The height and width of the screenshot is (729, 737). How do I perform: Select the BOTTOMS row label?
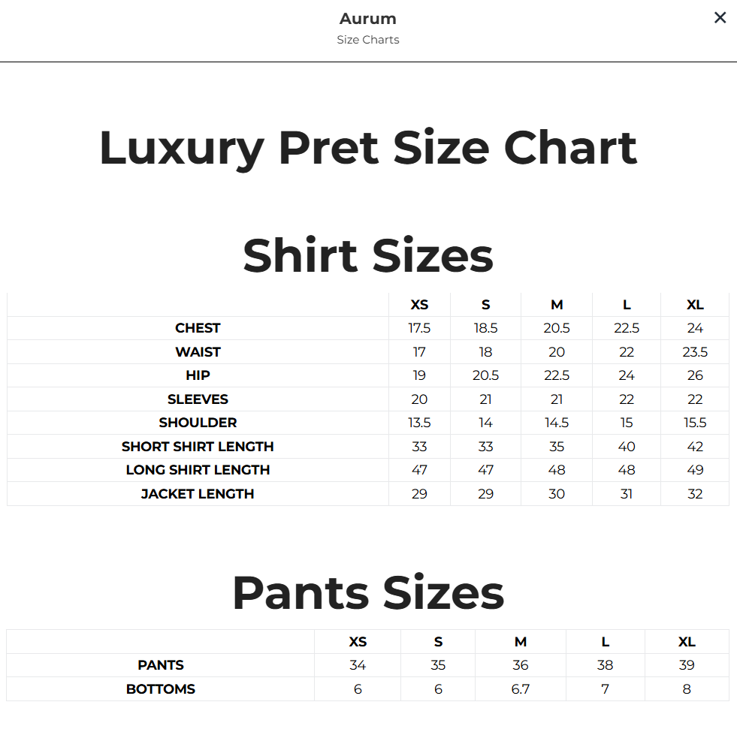tap(161, 689)
